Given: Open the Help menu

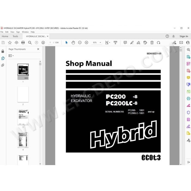Looking at the screenshot, I should [x=32, y=32].
